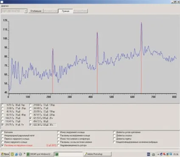The height and width of the screenshot is (157, 180).
Task: Check the 66.15 Гц 70 дБ line
Action: click(x=3, y=115)
